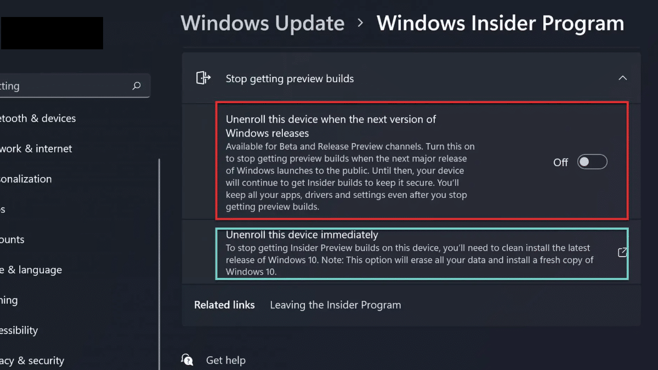Click the Stop getting preview builds exit icon
658x370 pixels.
point(203,78)
